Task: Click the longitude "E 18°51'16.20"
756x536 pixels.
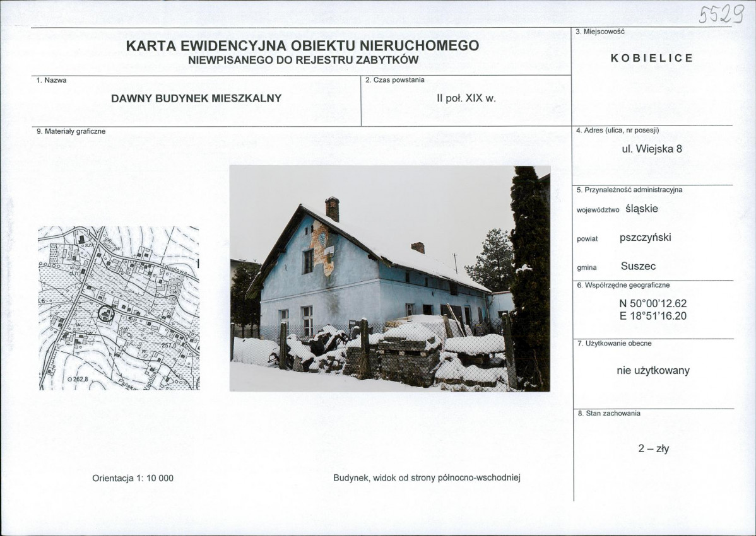Action: click(653, 316)
